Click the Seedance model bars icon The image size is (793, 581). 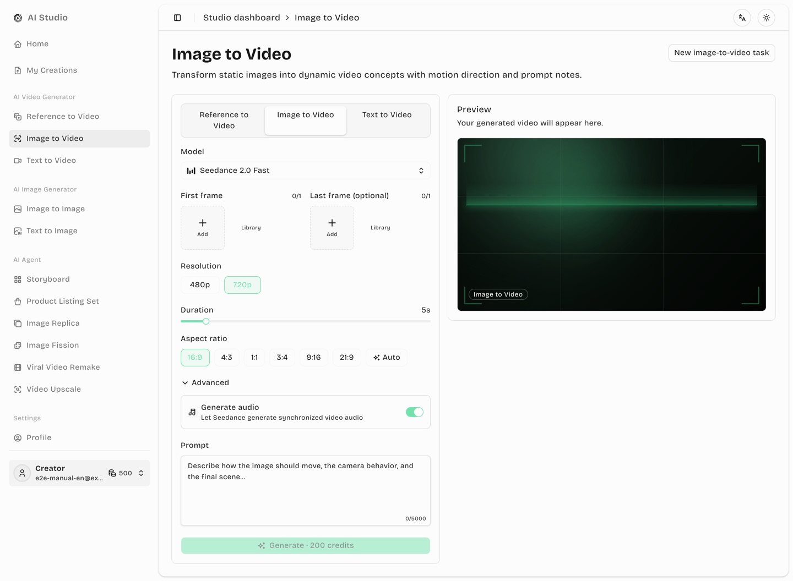(191, 171)
